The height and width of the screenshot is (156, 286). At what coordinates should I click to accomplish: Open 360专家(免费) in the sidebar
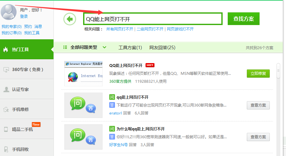[x=27, y=69]
